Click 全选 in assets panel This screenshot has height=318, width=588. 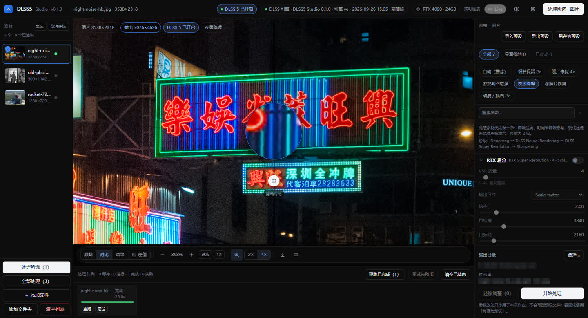click(40, 26)
